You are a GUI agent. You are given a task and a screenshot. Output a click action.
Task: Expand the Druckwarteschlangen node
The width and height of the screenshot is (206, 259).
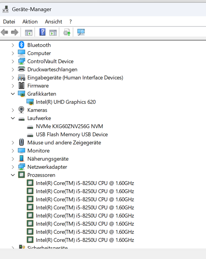tap(13, 69)
